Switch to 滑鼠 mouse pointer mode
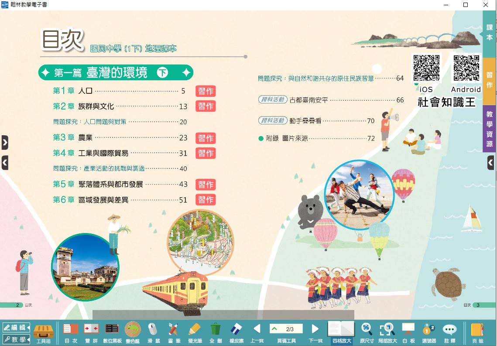 153,332
